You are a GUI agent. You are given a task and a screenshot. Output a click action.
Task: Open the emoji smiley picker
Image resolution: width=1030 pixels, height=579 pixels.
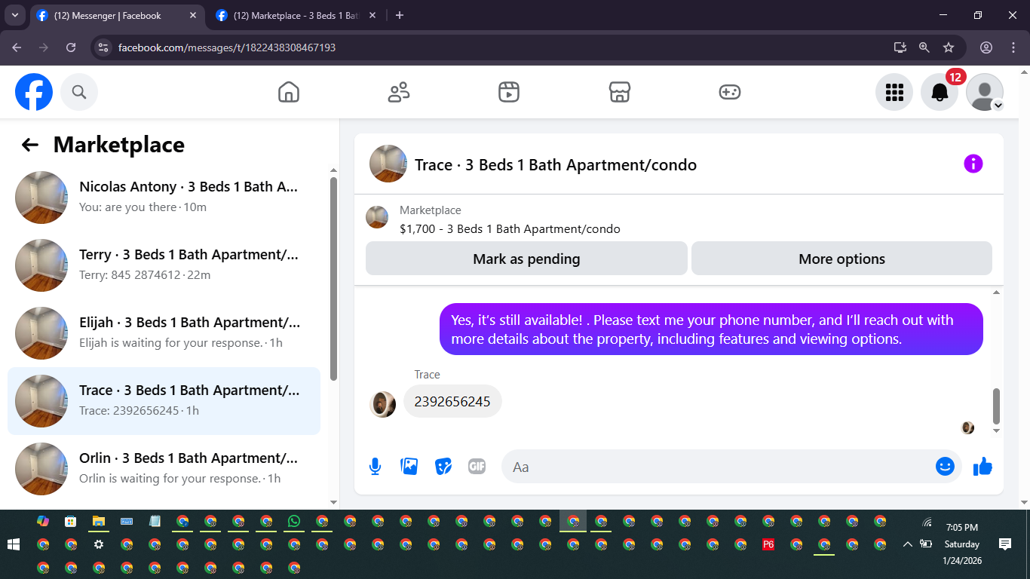pos(945,467)
